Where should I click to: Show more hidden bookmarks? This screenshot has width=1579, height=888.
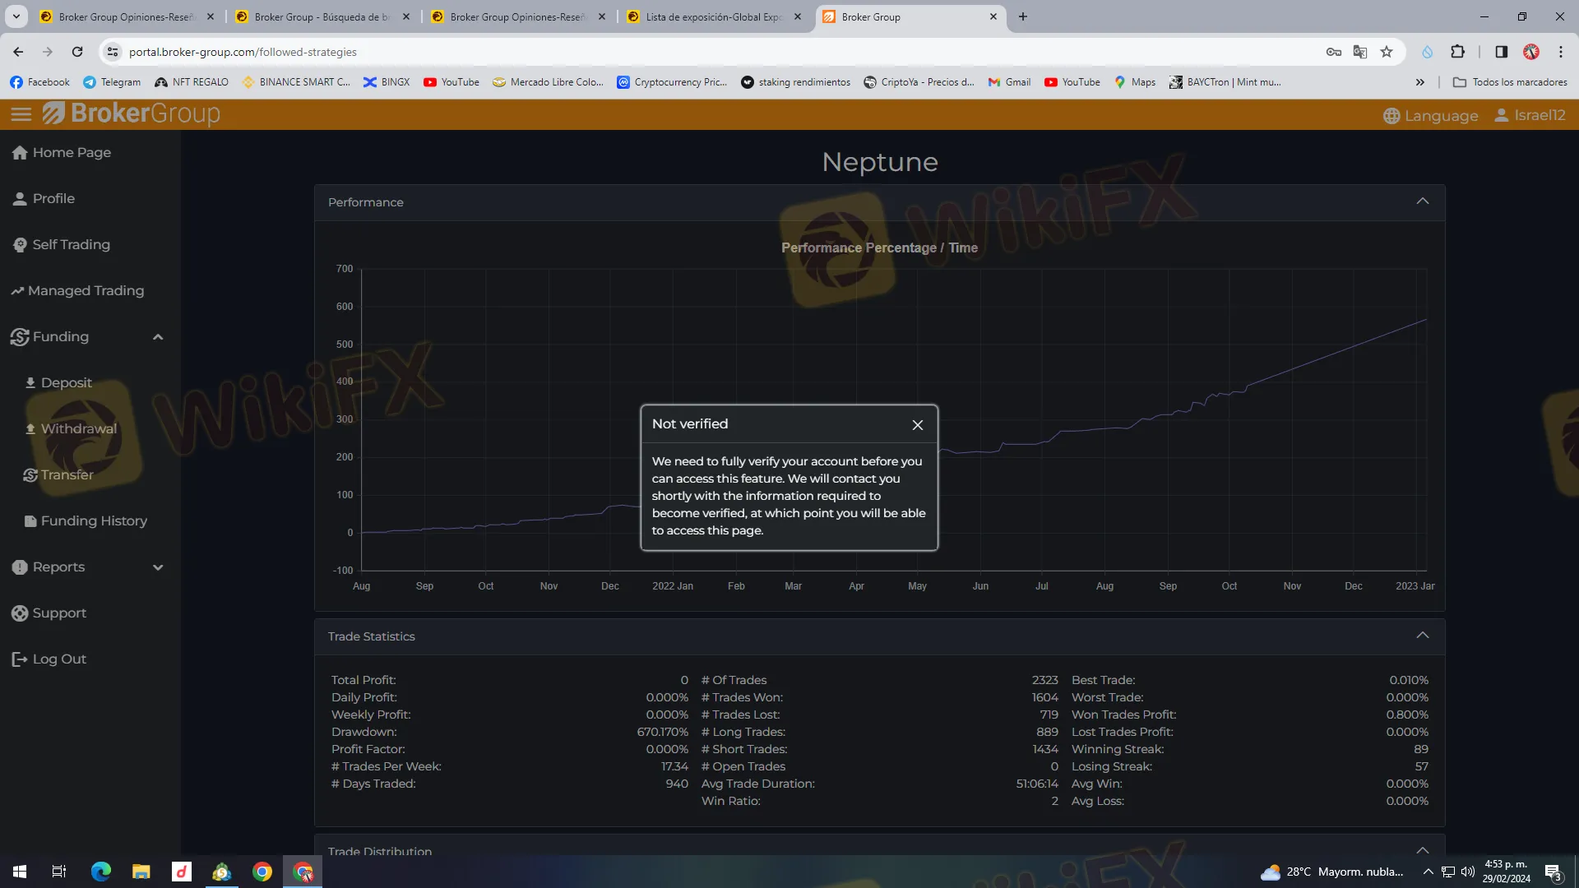(x=1419, y=82)
